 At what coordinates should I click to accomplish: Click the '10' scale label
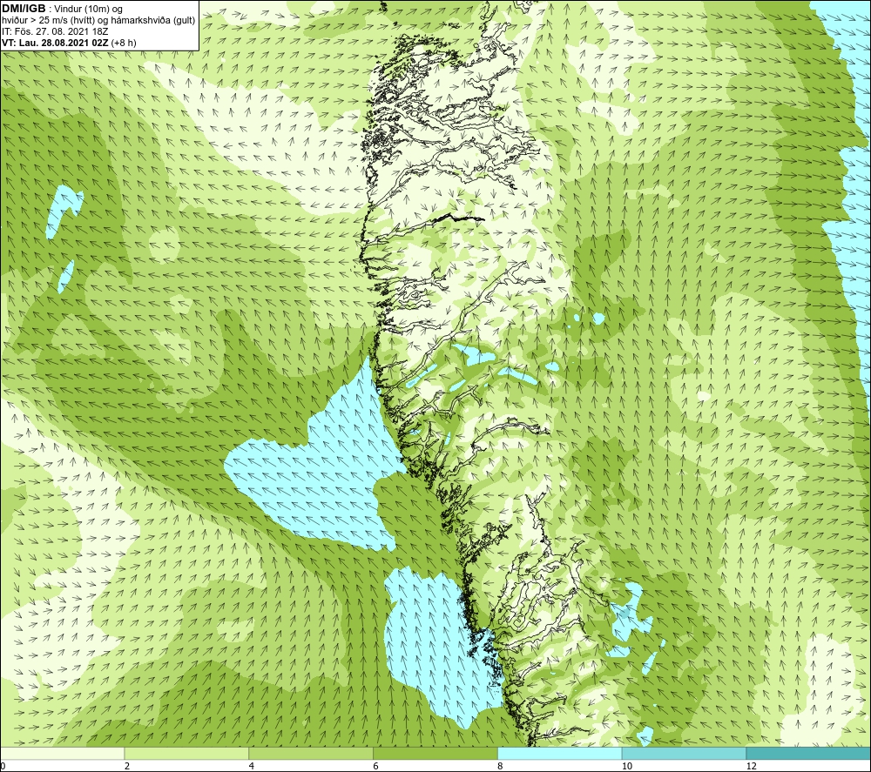pos(627,767)
